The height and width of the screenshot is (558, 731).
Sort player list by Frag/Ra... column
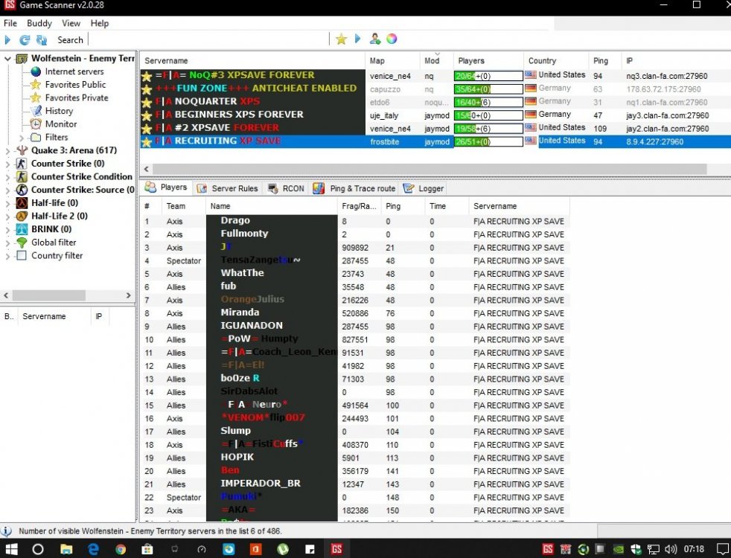[x=359, y=206]
